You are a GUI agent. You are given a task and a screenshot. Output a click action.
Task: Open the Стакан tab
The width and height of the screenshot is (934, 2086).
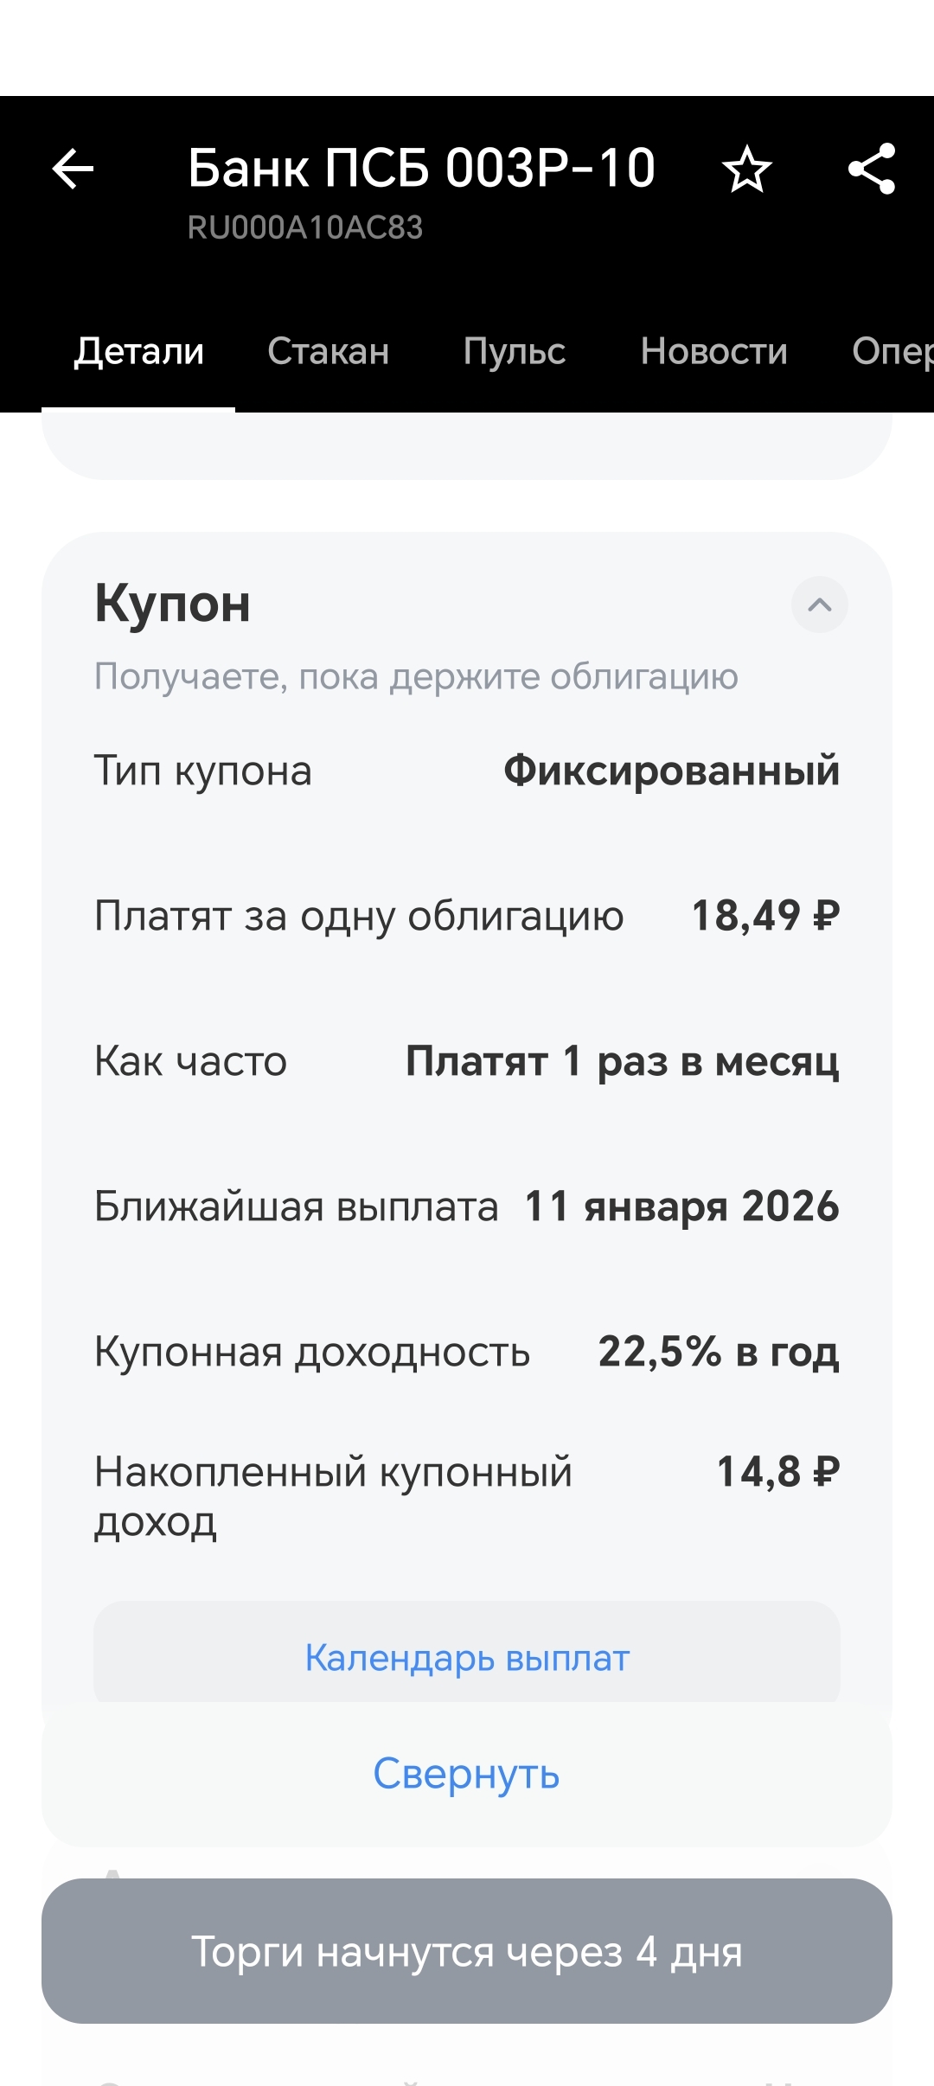328,352
